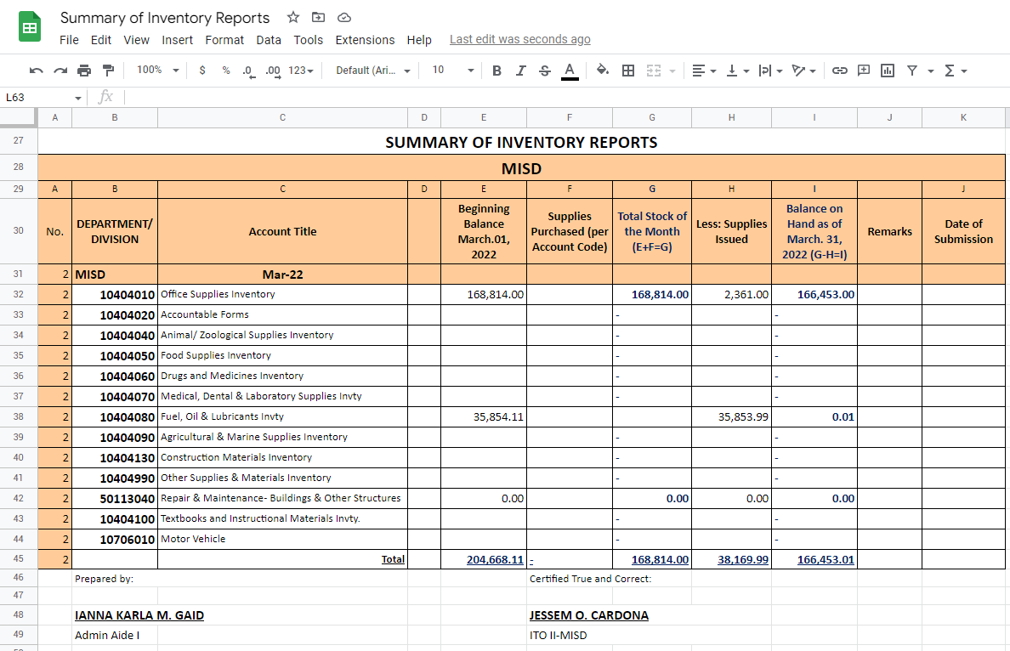
Task: Select the paint format roller
Action: (x=108, y=71)
